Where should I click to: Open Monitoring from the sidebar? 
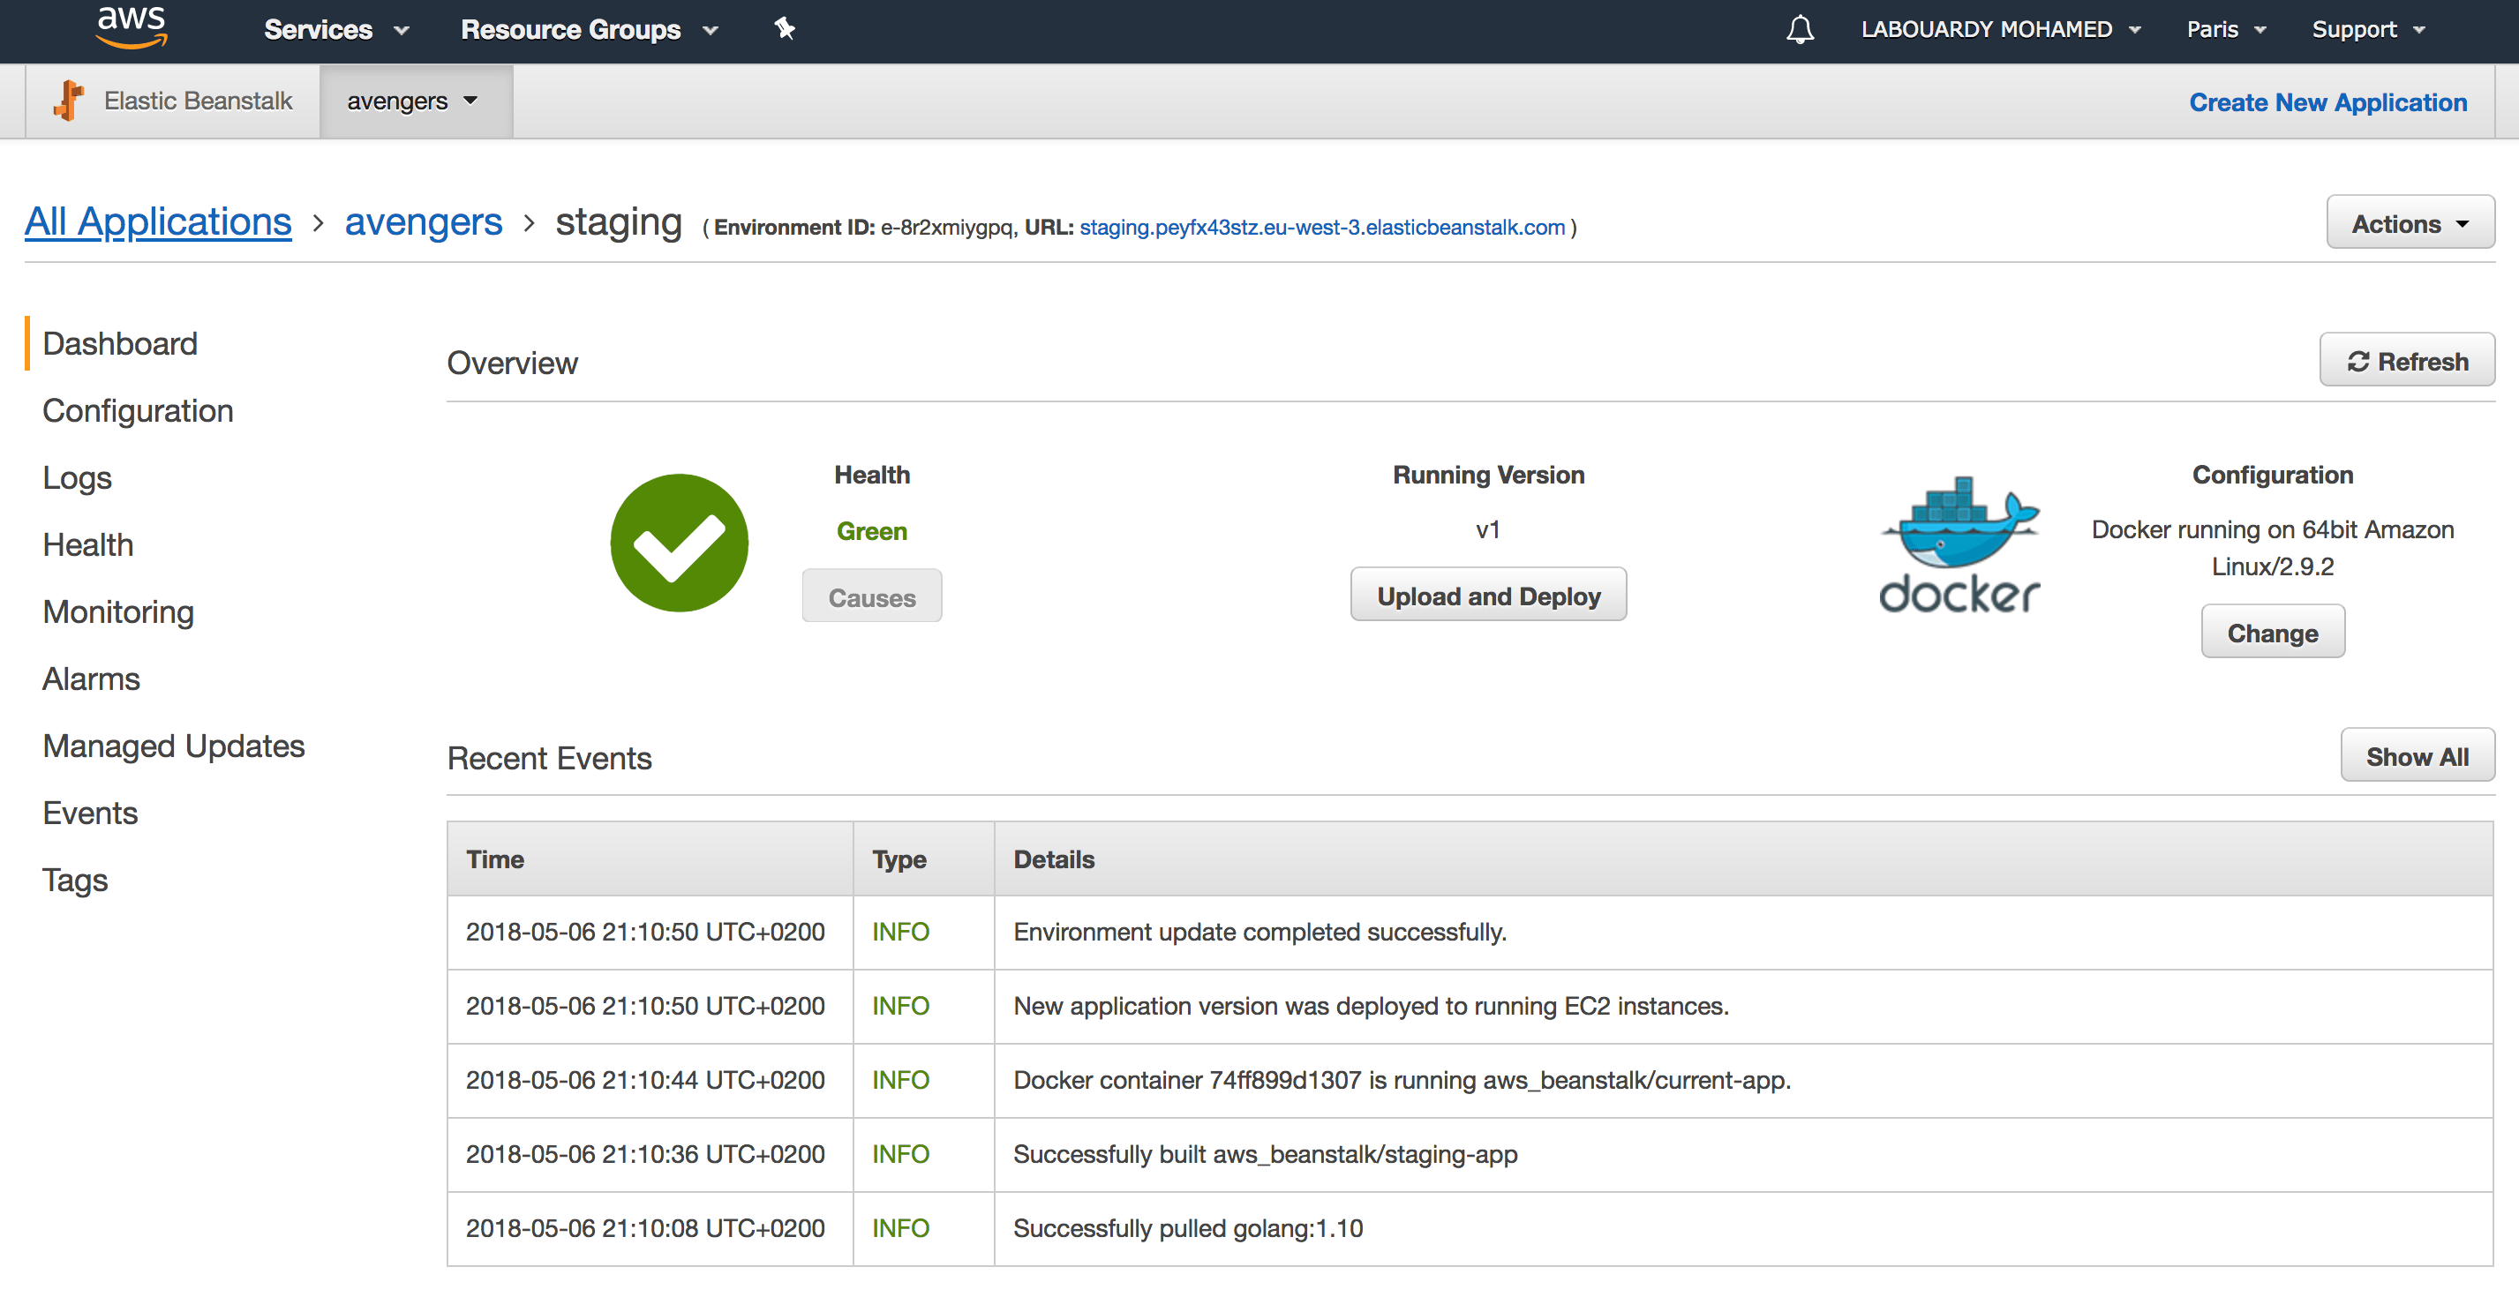[118, 611]
